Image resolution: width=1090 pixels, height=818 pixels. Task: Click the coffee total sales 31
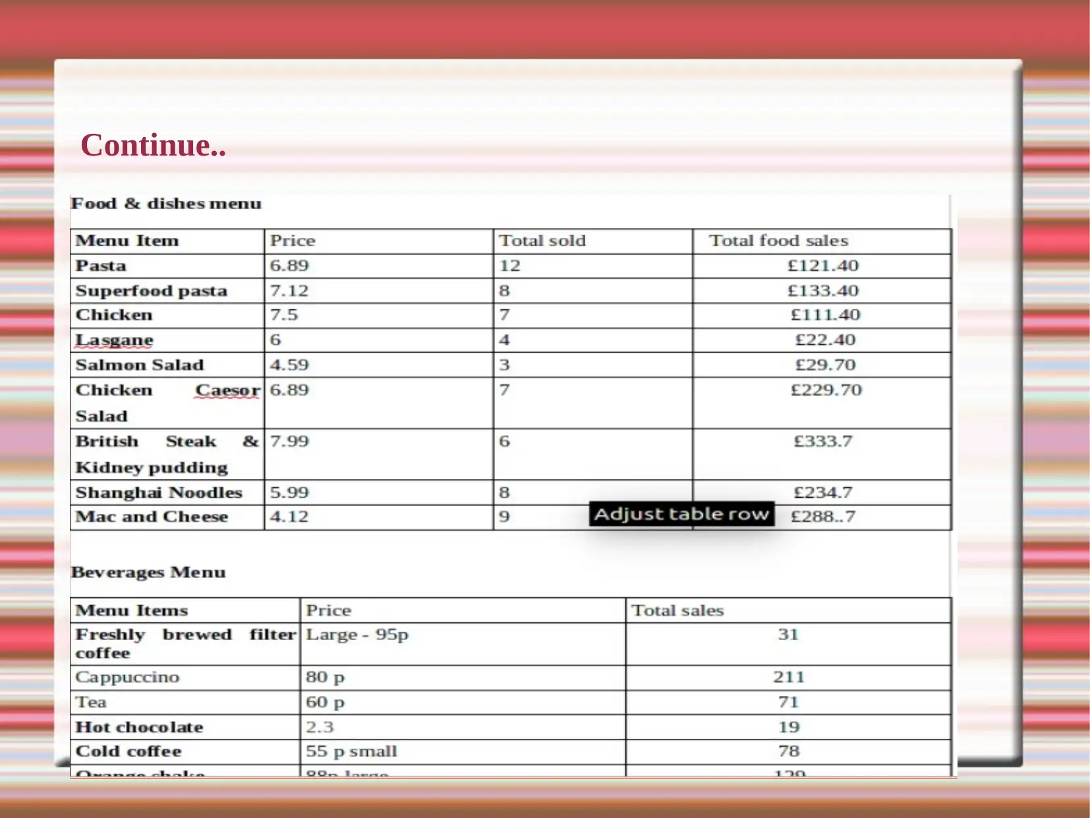tap(788, 644)
